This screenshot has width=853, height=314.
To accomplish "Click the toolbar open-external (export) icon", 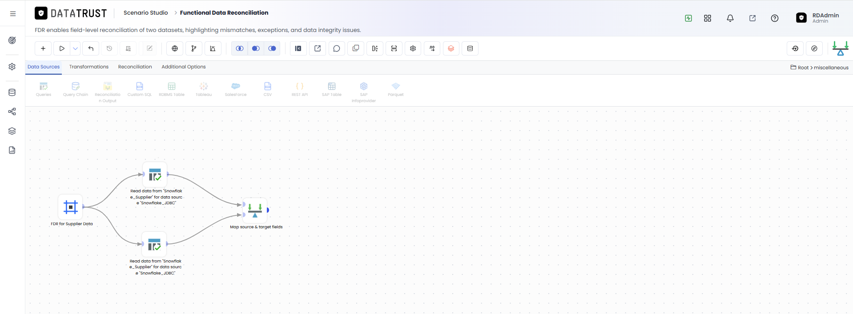I will pyautogui.click(x=318, y=48).
